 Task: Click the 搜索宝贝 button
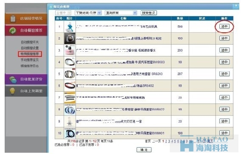(x=149, y=13)
